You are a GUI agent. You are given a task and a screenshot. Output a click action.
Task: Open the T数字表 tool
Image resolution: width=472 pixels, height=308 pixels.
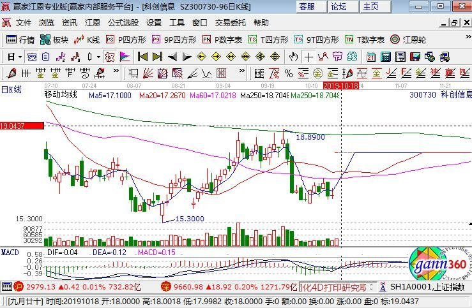click(365, 40)
